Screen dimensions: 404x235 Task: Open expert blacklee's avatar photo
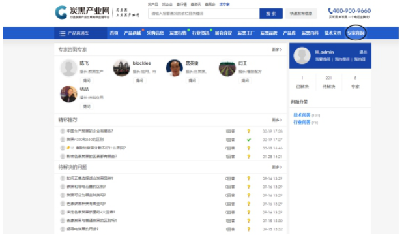[x=121, y=68]
